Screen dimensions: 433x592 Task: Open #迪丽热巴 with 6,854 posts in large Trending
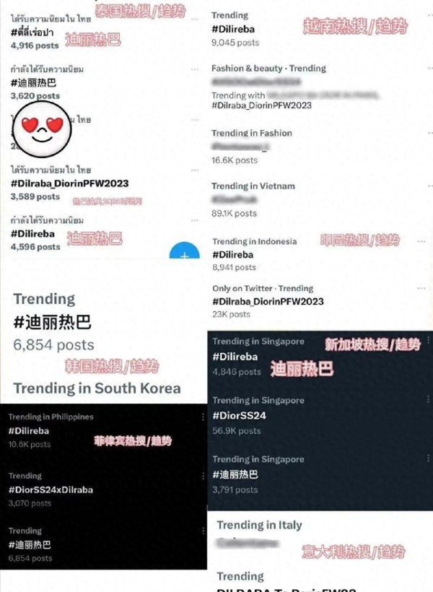point(52,323)
